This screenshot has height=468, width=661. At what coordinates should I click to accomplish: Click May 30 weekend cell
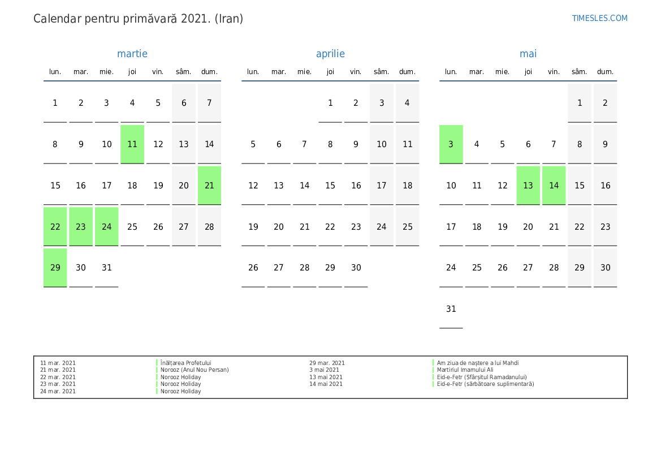(606, 268)
